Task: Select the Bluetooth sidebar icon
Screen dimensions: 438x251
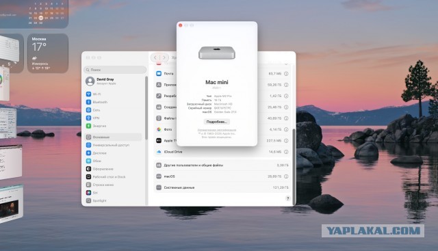Action: [88, 102]
